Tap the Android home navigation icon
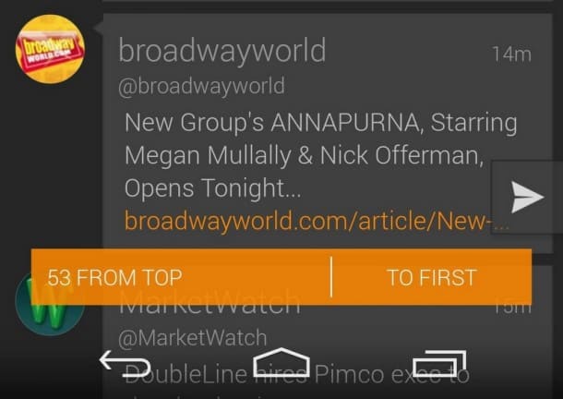Image resolution: width=563 pixels, height=399 pixels. (x=281, y=362)
